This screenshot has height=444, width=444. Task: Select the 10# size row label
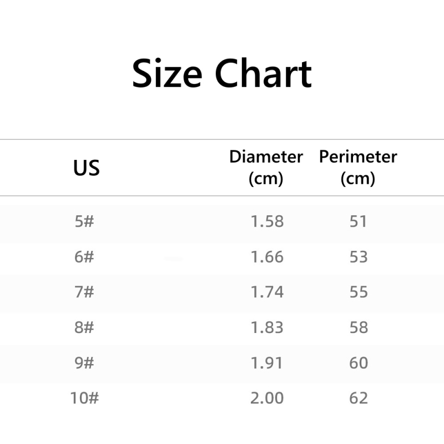(x=84, y=398)
